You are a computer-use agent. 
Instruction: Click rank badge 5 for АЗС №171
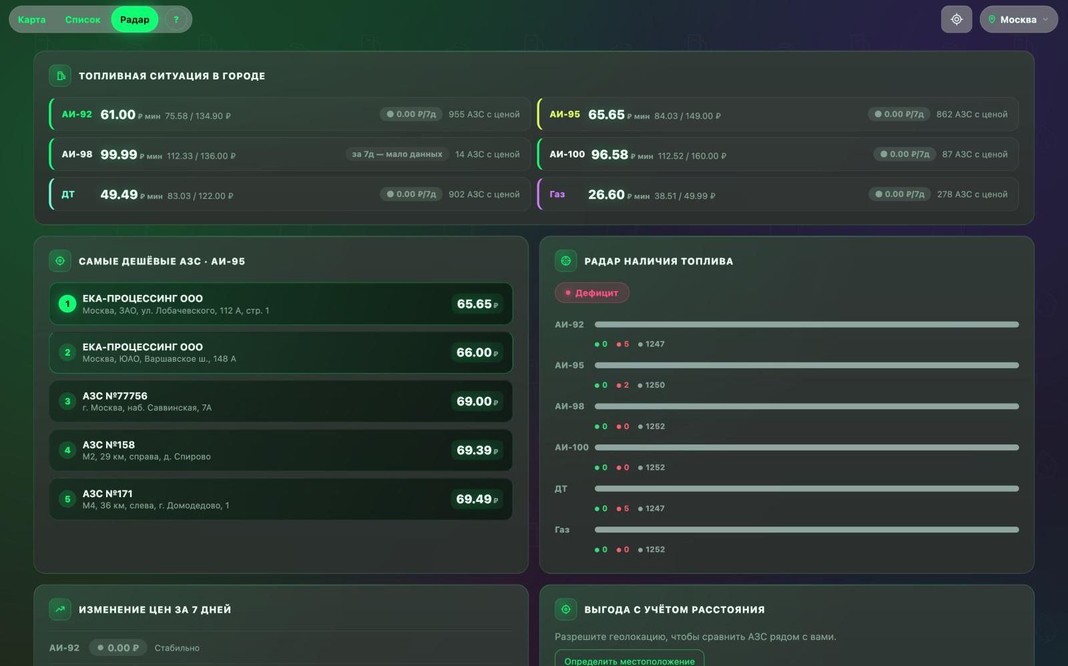click(x=67, y=499)
